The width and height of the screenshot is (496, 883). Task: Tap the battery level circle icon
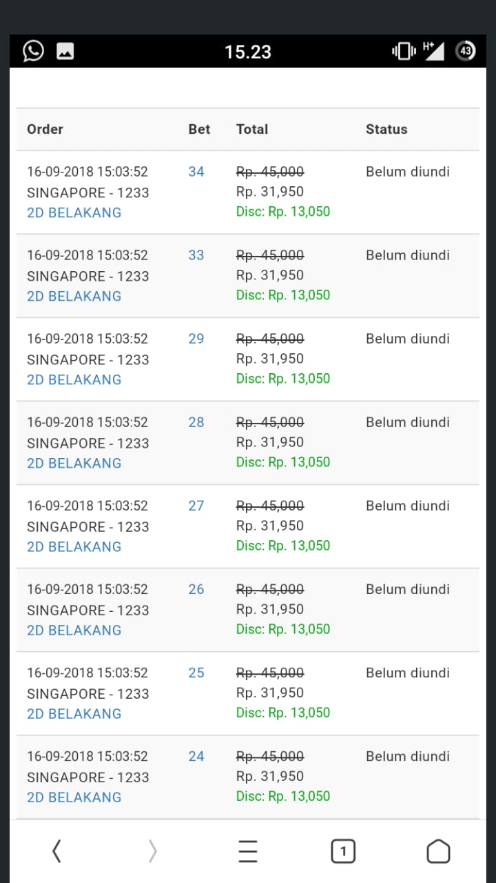(466, 51)
